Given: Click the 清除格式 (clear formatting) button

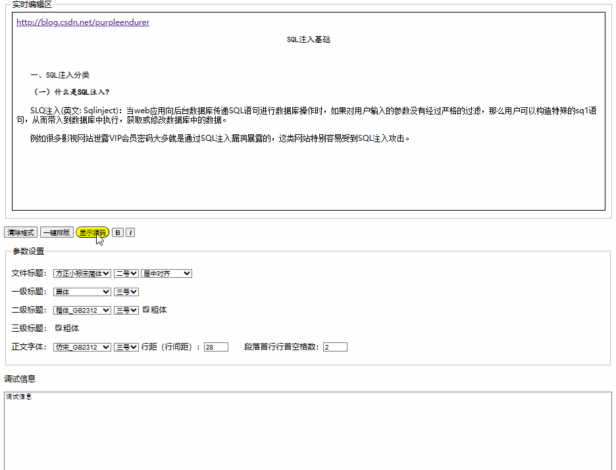Looking at the screenshot, I should 20,232.
